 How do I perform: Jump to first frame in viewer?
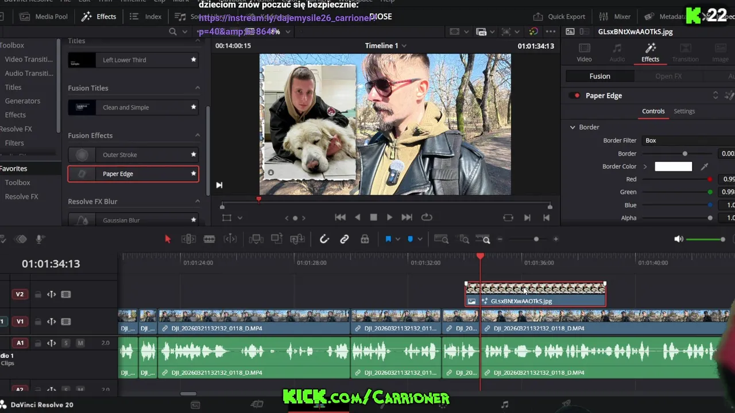point(341,217)
